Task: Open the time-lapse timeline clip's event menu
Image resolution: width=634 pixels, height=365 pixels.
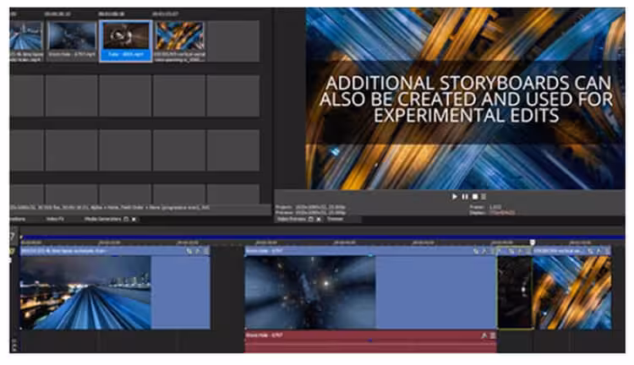Action: [206, 251]
